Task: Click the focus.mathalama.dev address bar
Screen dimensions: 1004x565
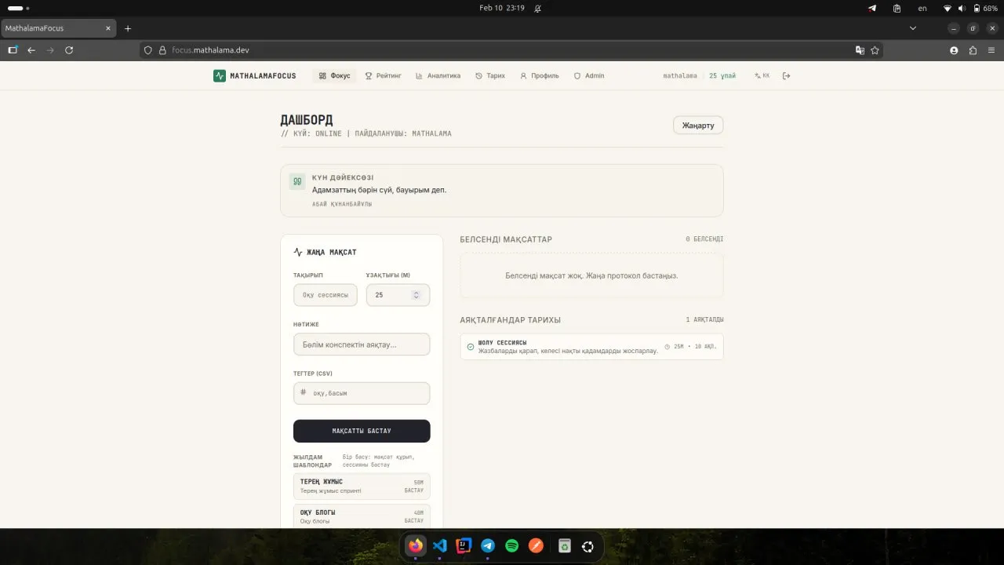Action: 510,50
